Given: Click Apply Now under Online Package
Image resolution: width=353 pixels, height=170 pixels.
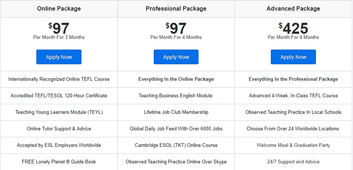Looking at the screenshot, I should [59, 57].
